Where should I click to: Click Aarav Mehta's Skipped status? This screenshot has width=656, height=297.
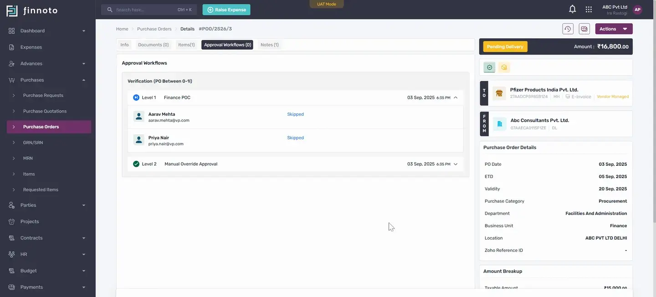(295, 114)
